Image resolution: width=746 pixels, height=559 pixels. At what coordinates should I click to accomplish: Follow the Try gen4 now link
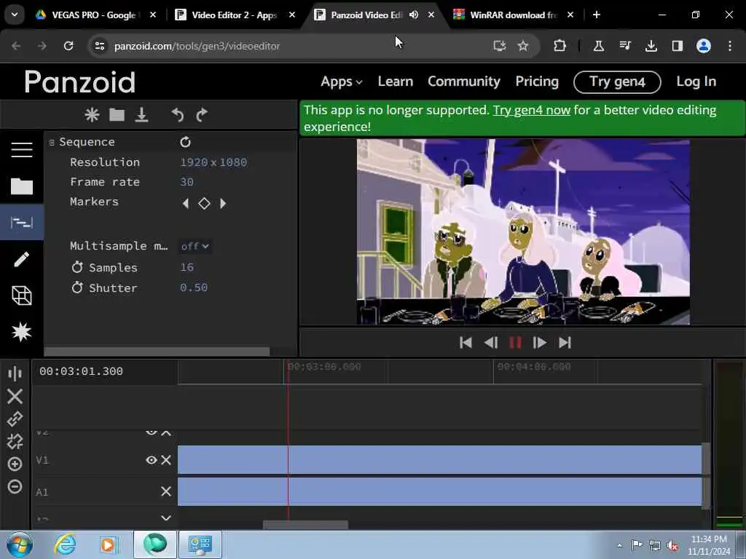531,110
